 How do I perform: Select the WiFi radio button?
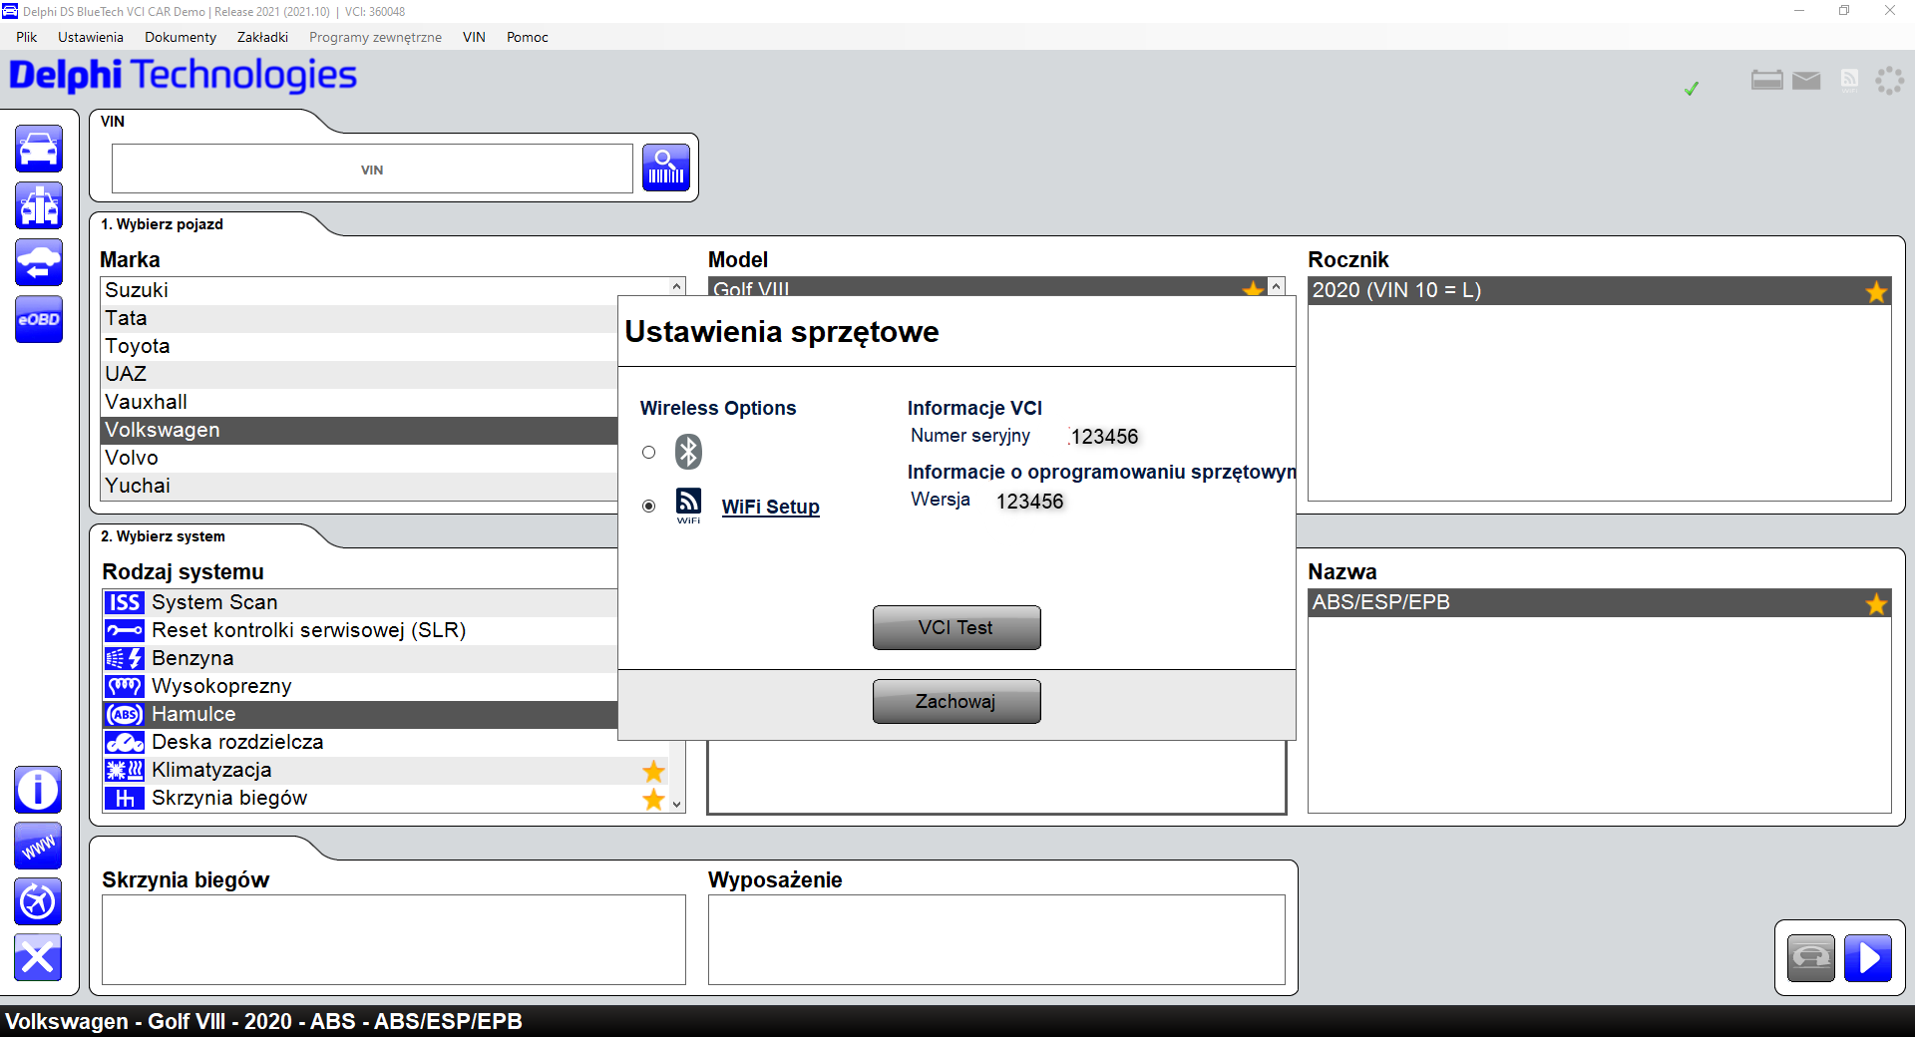(x=649, y=507)
